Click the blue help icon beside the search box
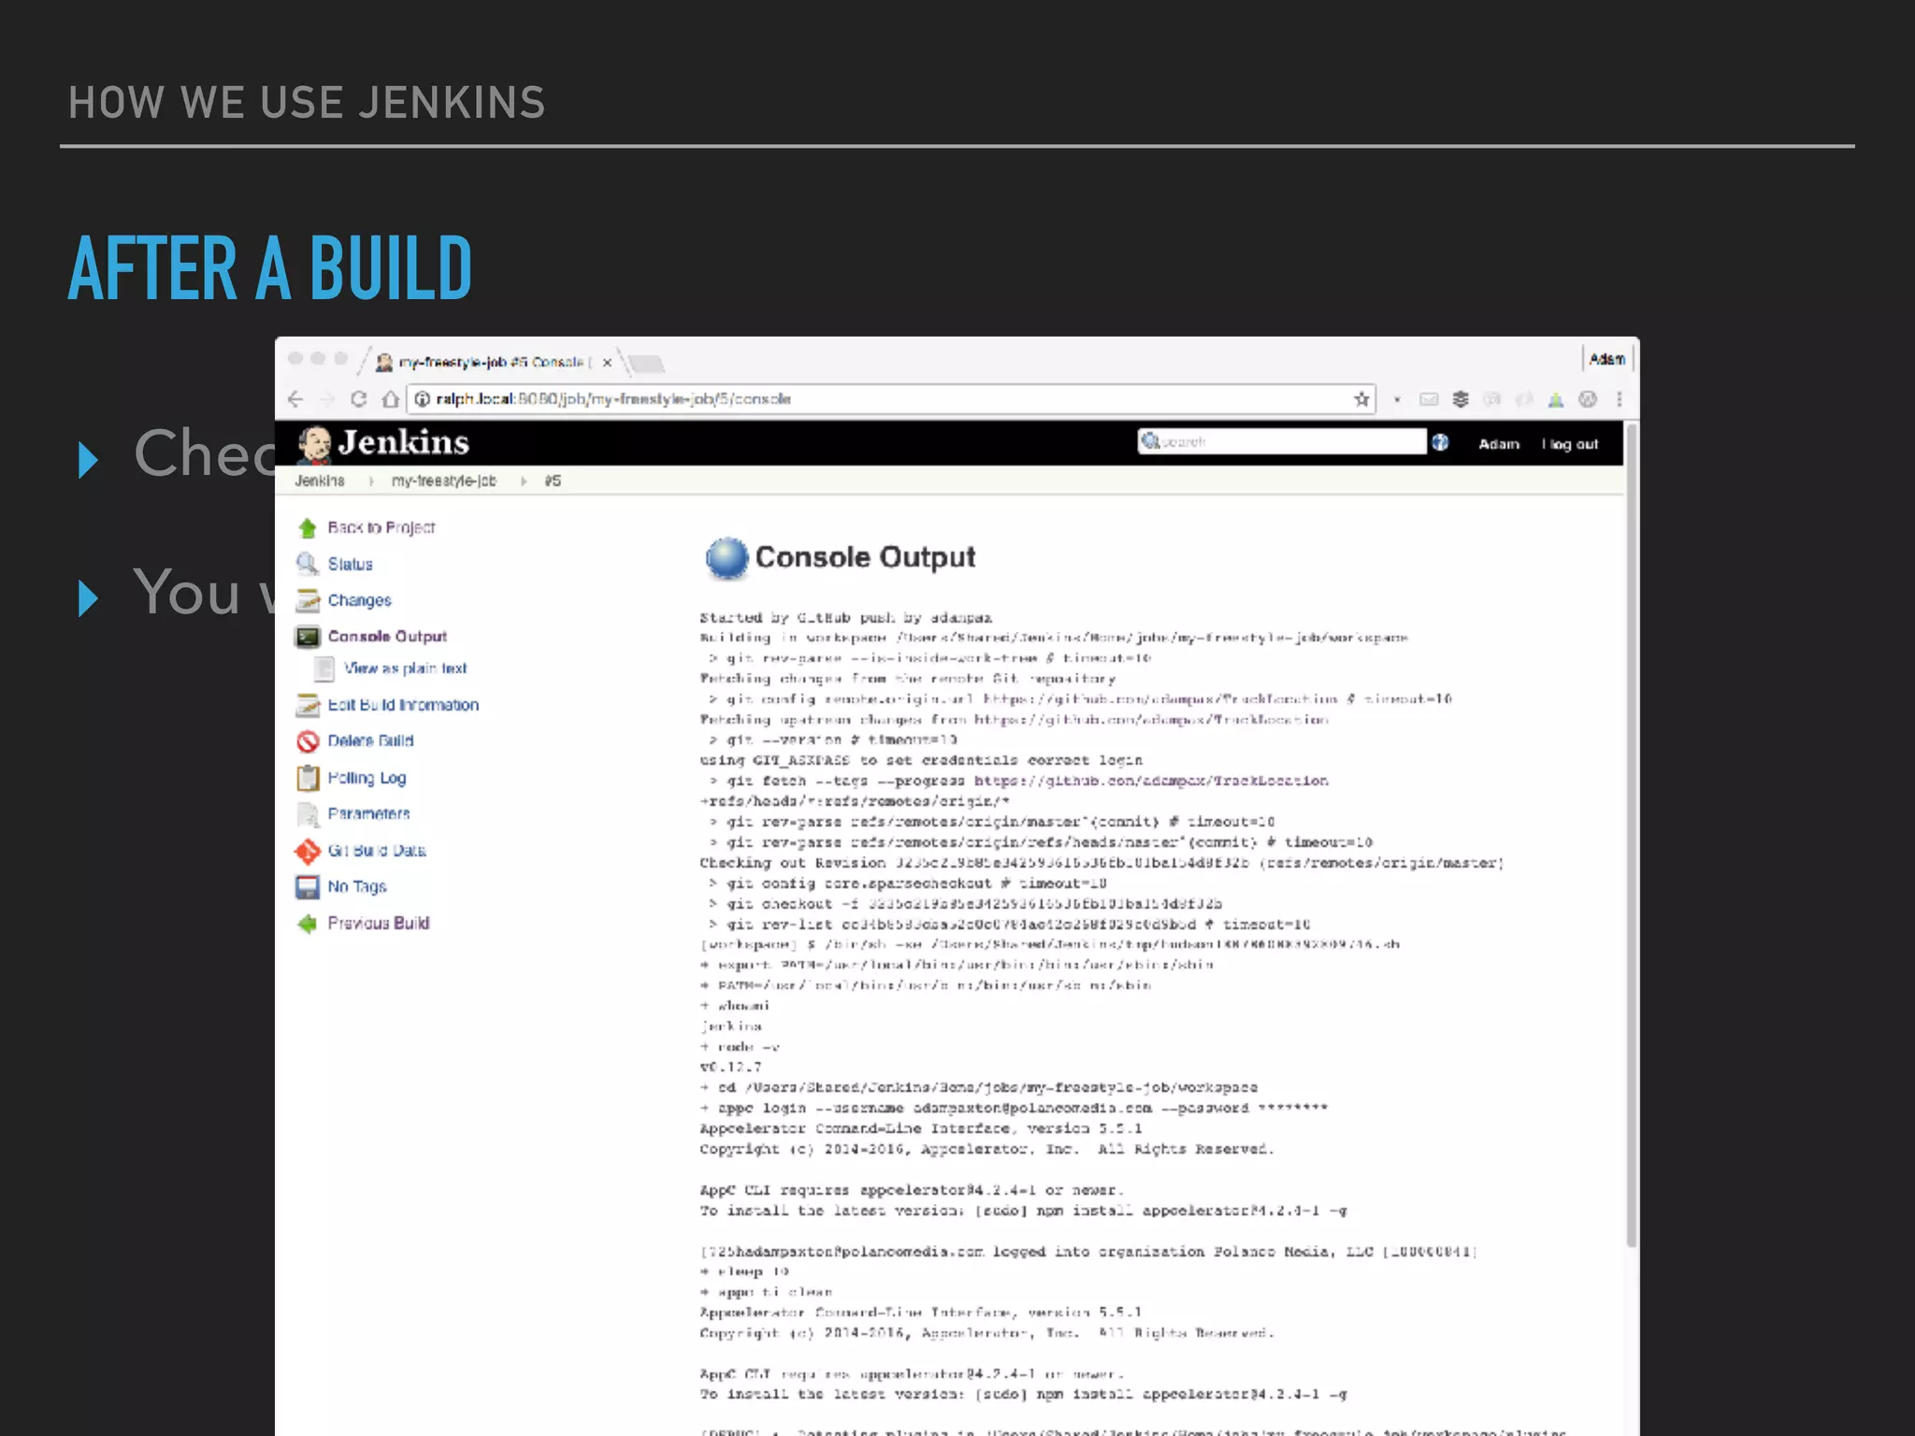1915x1436 pixels. click(1440, 442)
